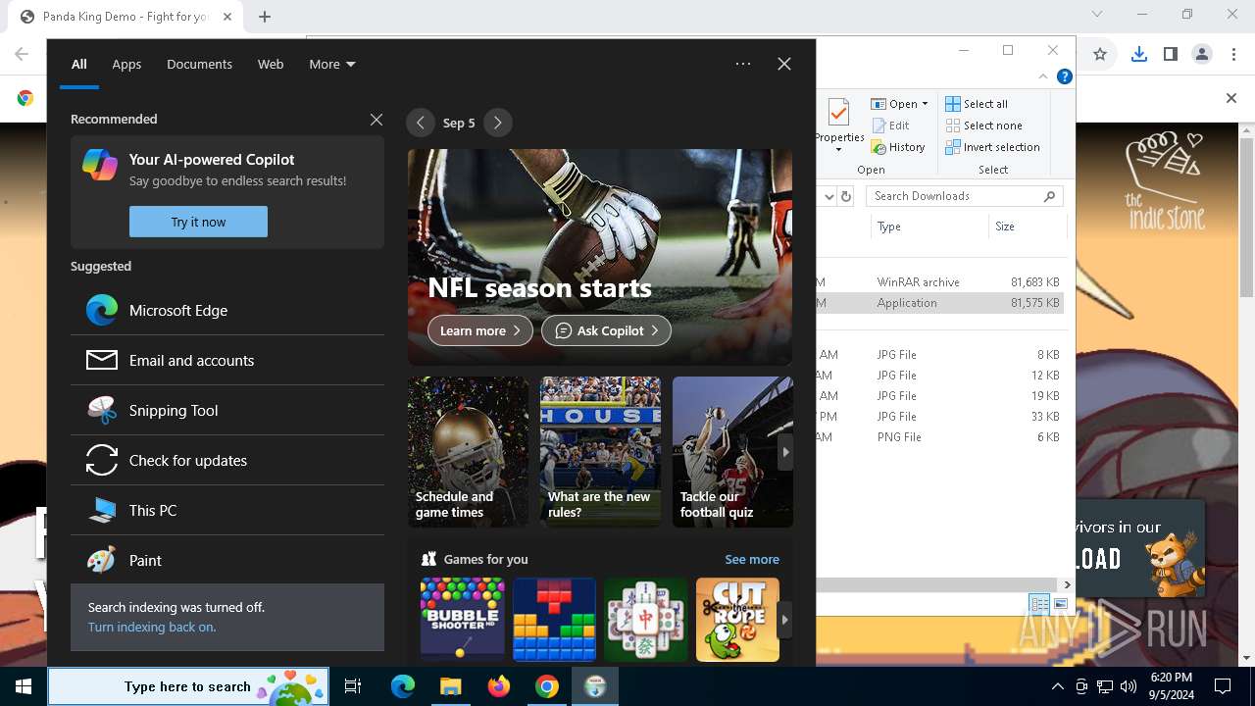Click Ask Copilot on NFL banner

tap(606, 330)
